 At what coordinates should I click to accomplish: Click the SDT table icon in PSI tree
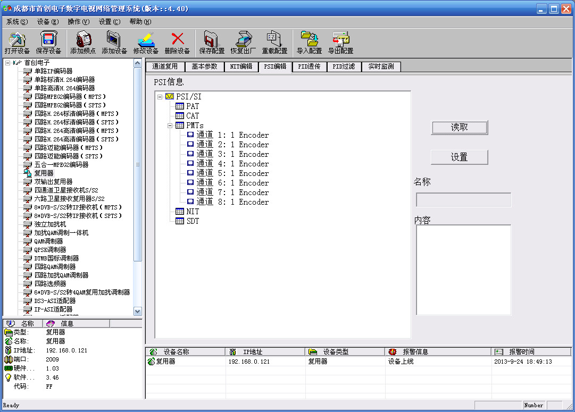pyautogui.click(x=180, y=221)
